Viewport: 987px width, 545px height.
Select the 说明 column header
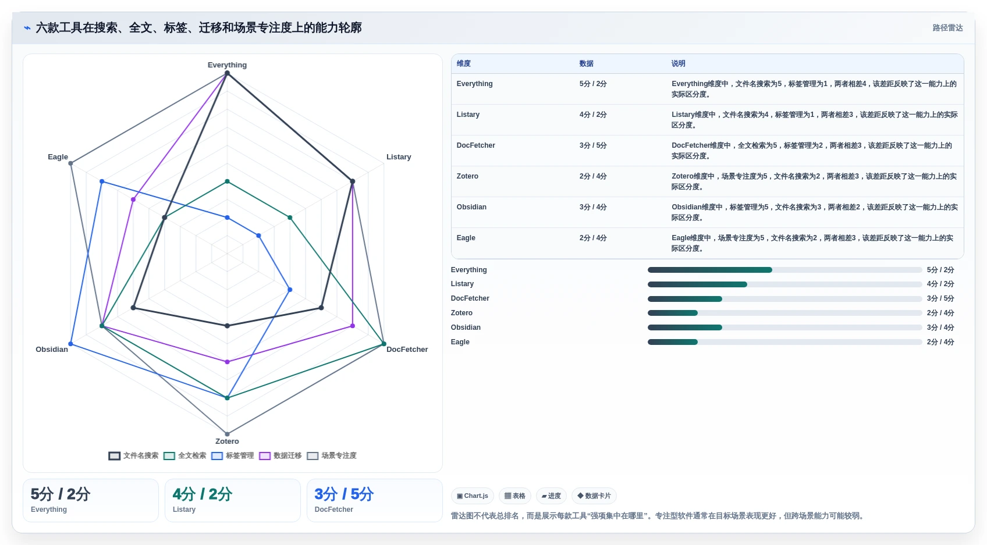click(679, 63)
